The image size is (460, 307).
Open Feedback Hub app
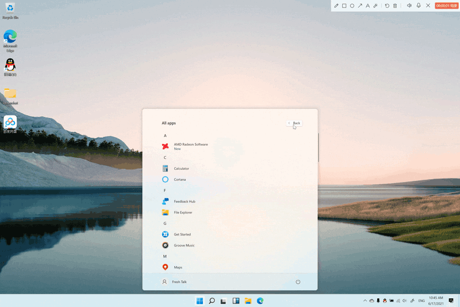(x=179, y=201)
